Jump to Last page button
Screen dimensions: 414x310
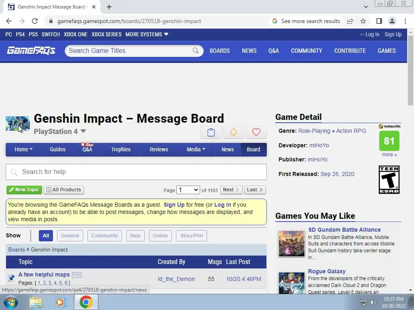click(x=255, y=190)
